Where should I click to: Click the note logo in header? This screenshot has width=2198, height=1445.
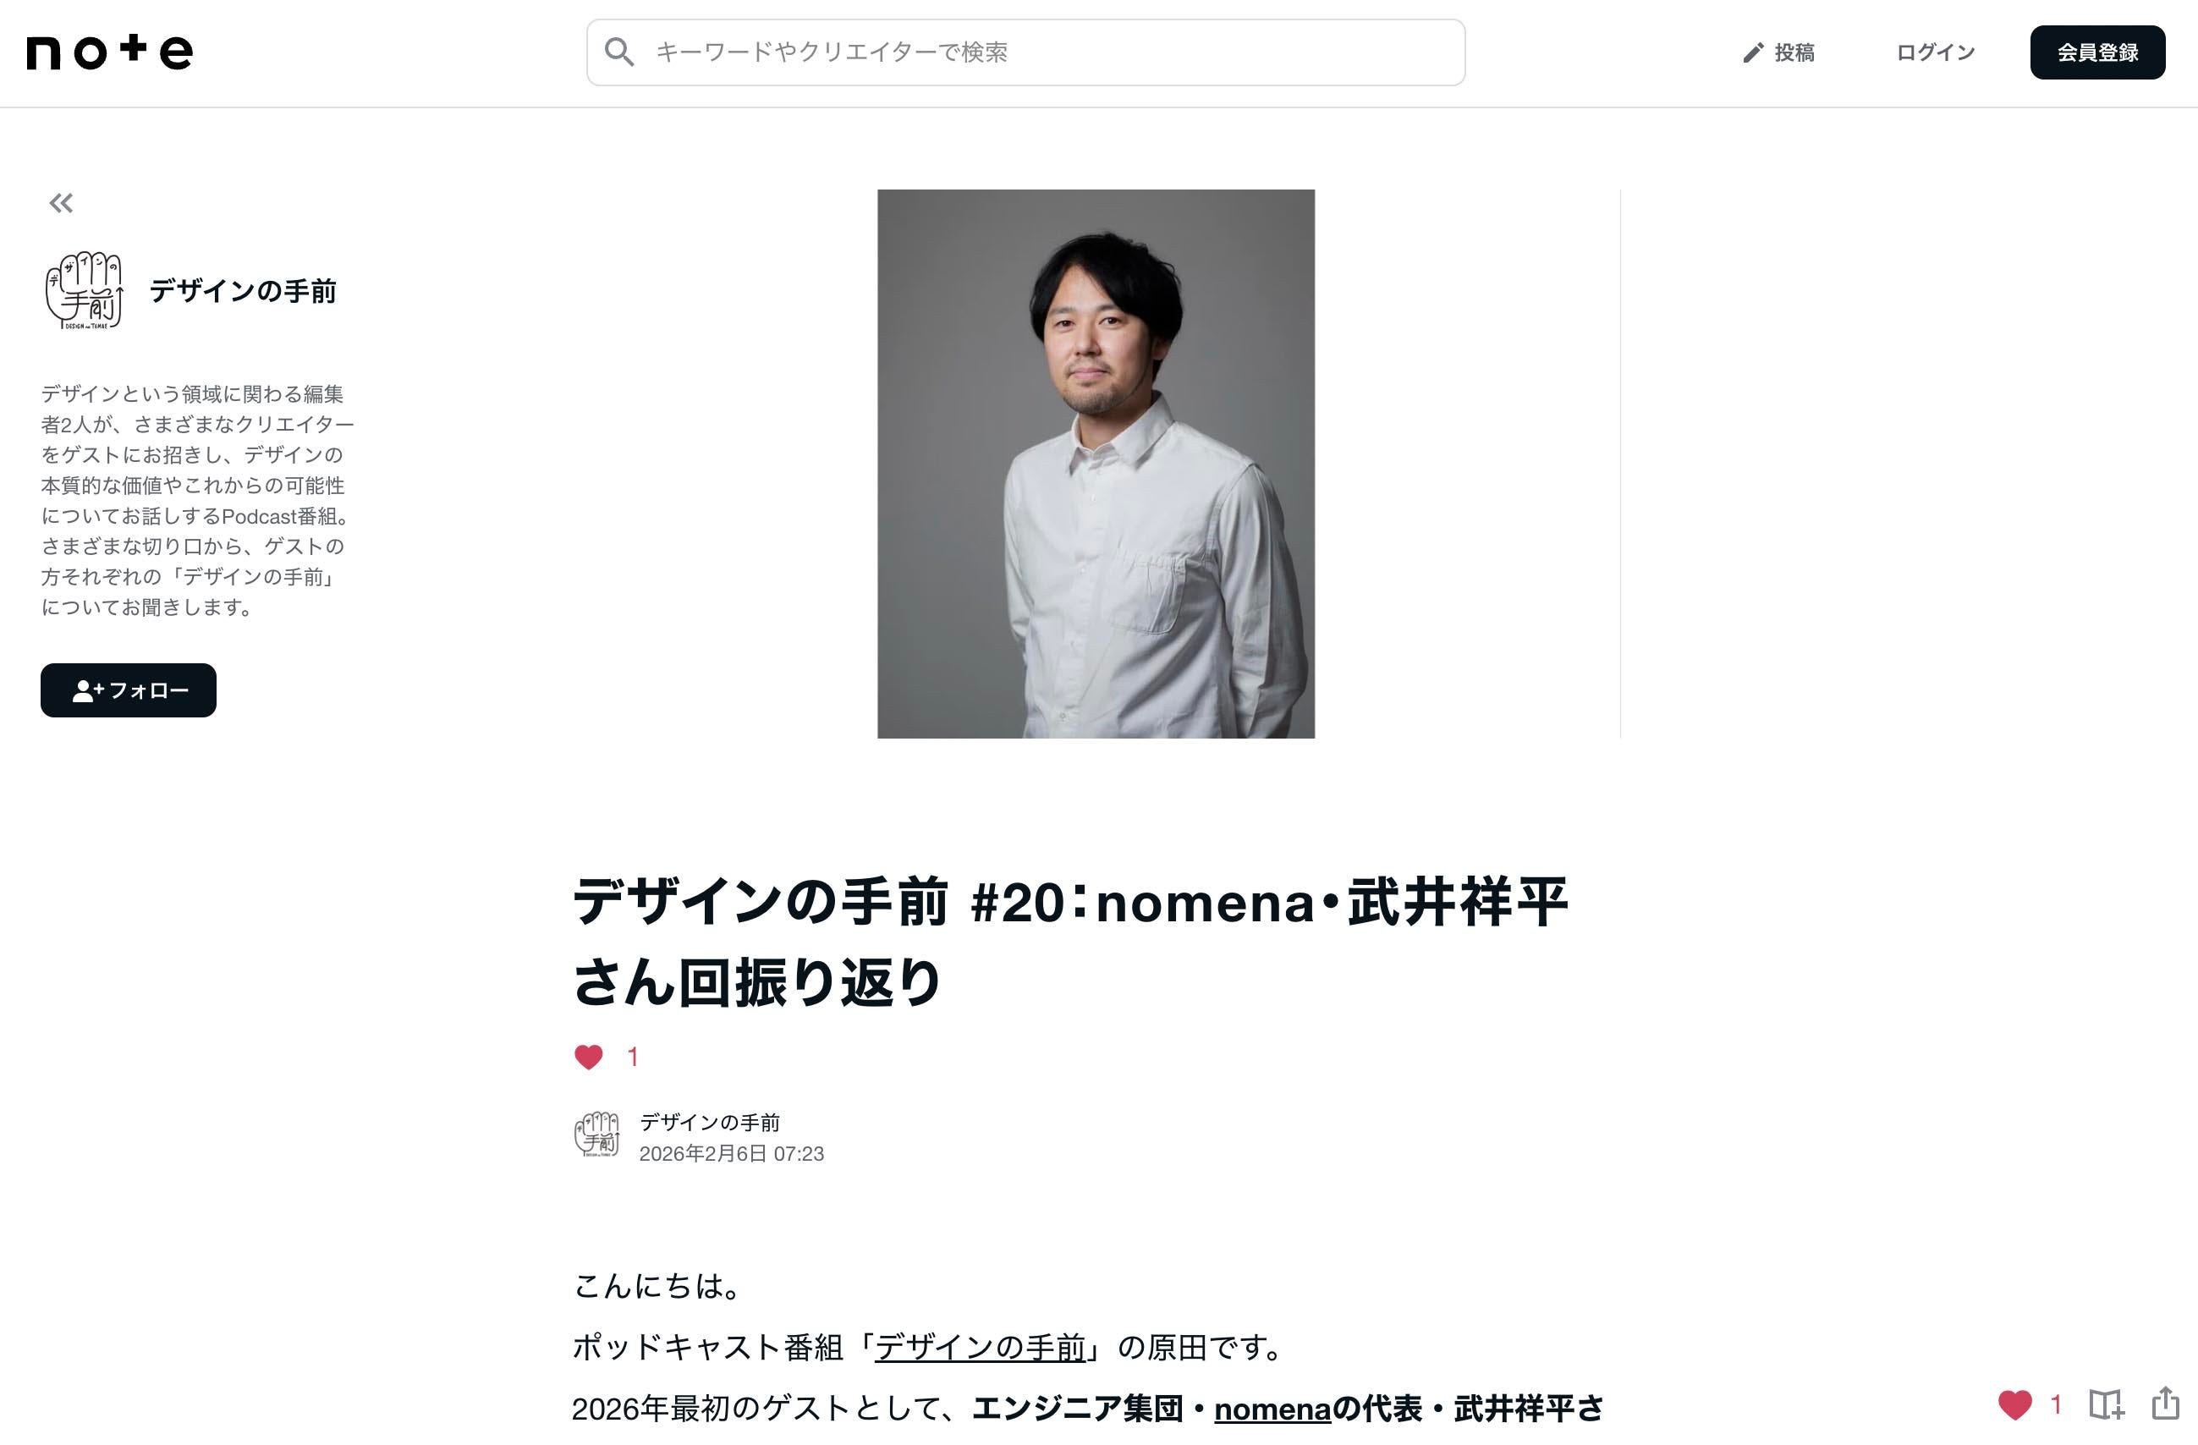point(109,52)
